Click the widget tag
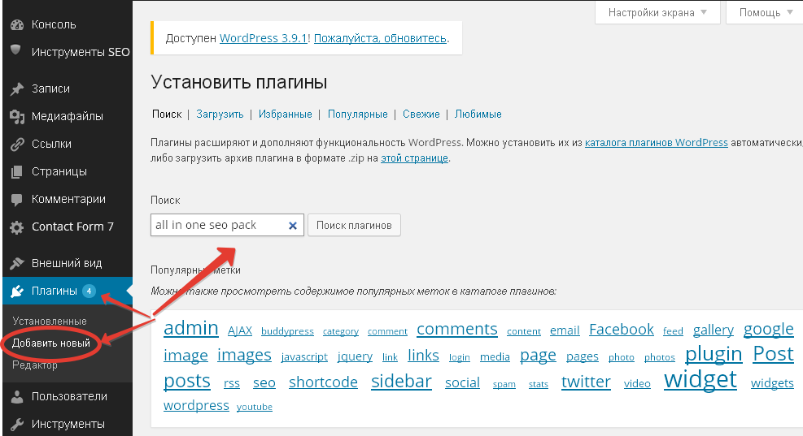Viewport: 803px width, 436px height. coord(700,379)
